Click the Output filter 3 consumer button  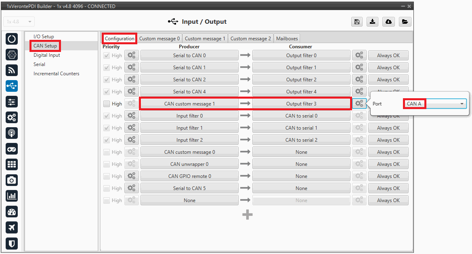pyautogui.click(x=301, y=104)
